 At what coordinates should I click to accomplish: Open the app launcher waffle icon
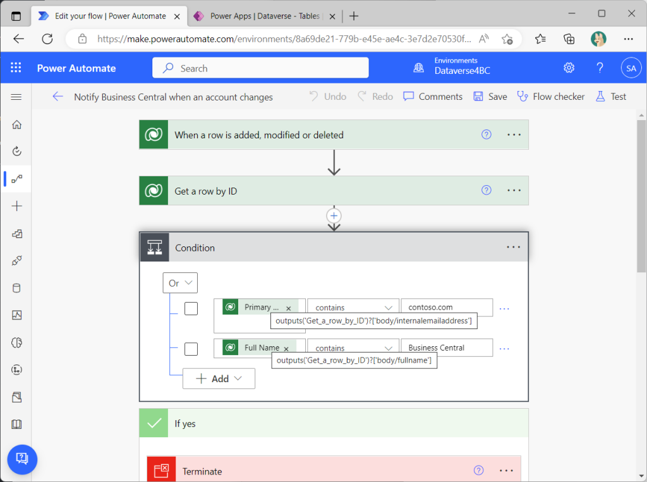pos(16,68)
